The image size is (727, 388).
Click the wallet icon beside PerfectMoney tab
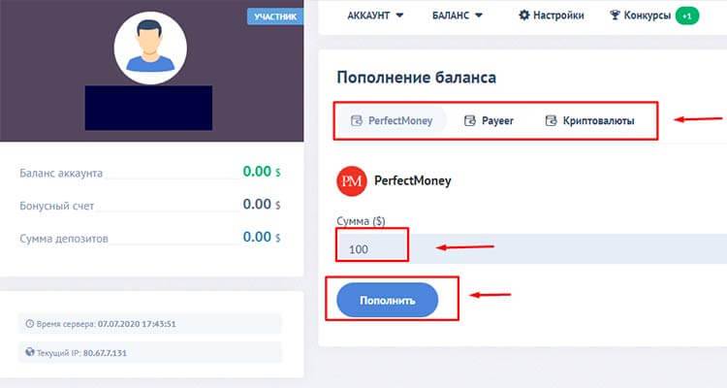(357, 120)
